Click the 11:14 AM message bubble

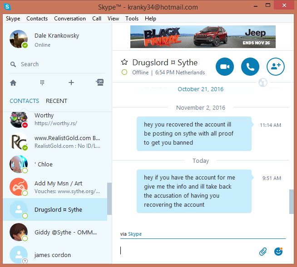tap(194, 134)
